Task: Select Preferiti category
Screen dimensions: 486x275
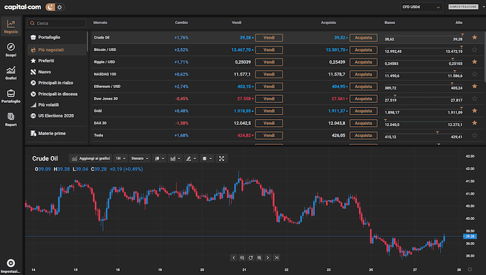Action: click(x=57, y=61)
